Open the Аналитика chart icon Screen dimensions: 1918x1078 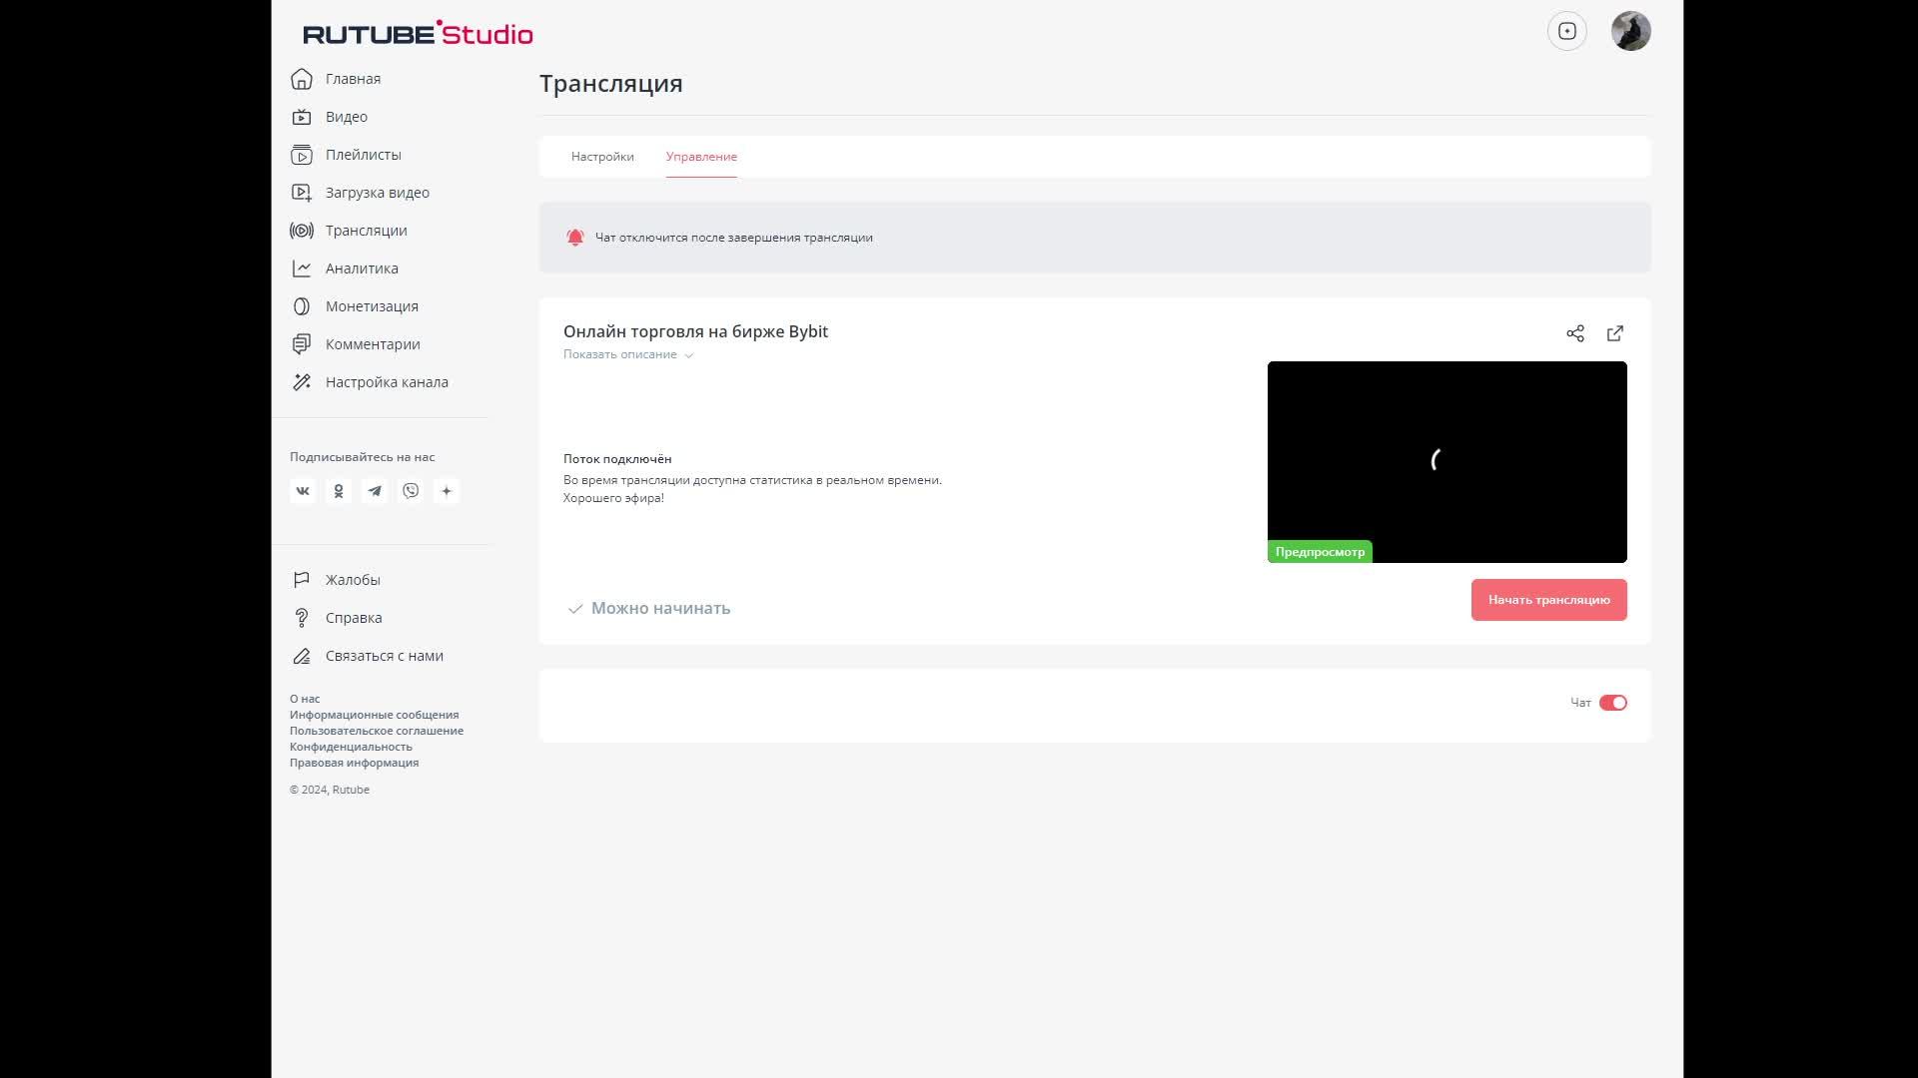coord(302,269)
